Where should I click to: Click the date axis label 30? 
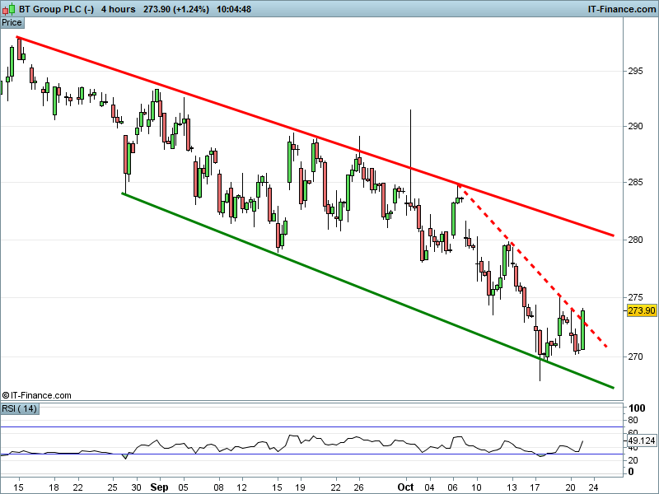pos(136,487)
